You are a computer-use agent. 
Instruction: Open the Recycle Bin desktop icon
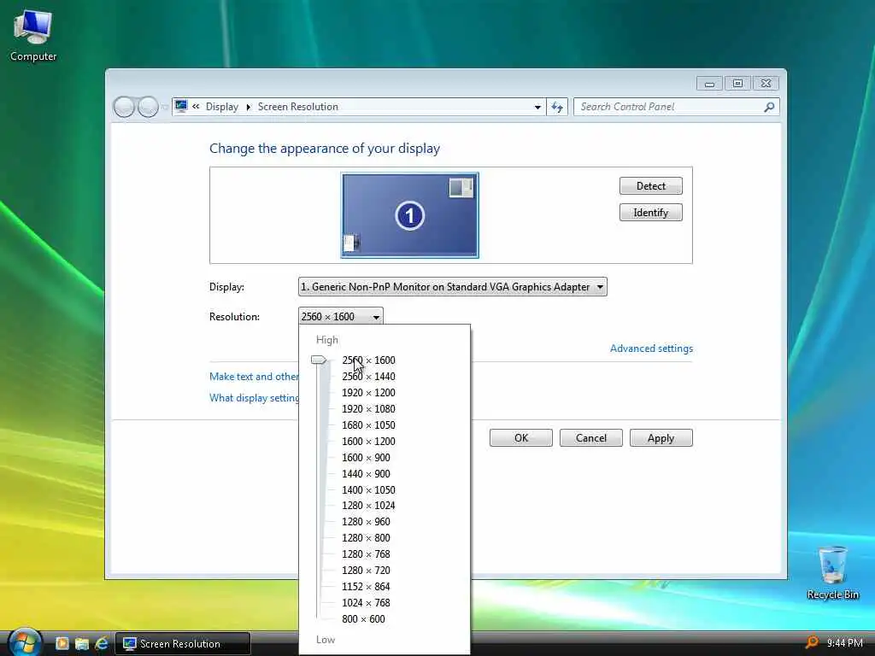[x=832, y=572]
